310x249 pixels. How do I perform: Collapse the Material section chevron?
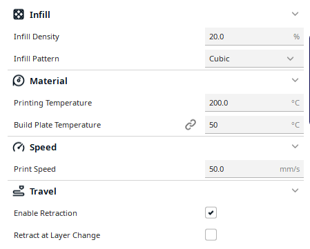point(295,80)
